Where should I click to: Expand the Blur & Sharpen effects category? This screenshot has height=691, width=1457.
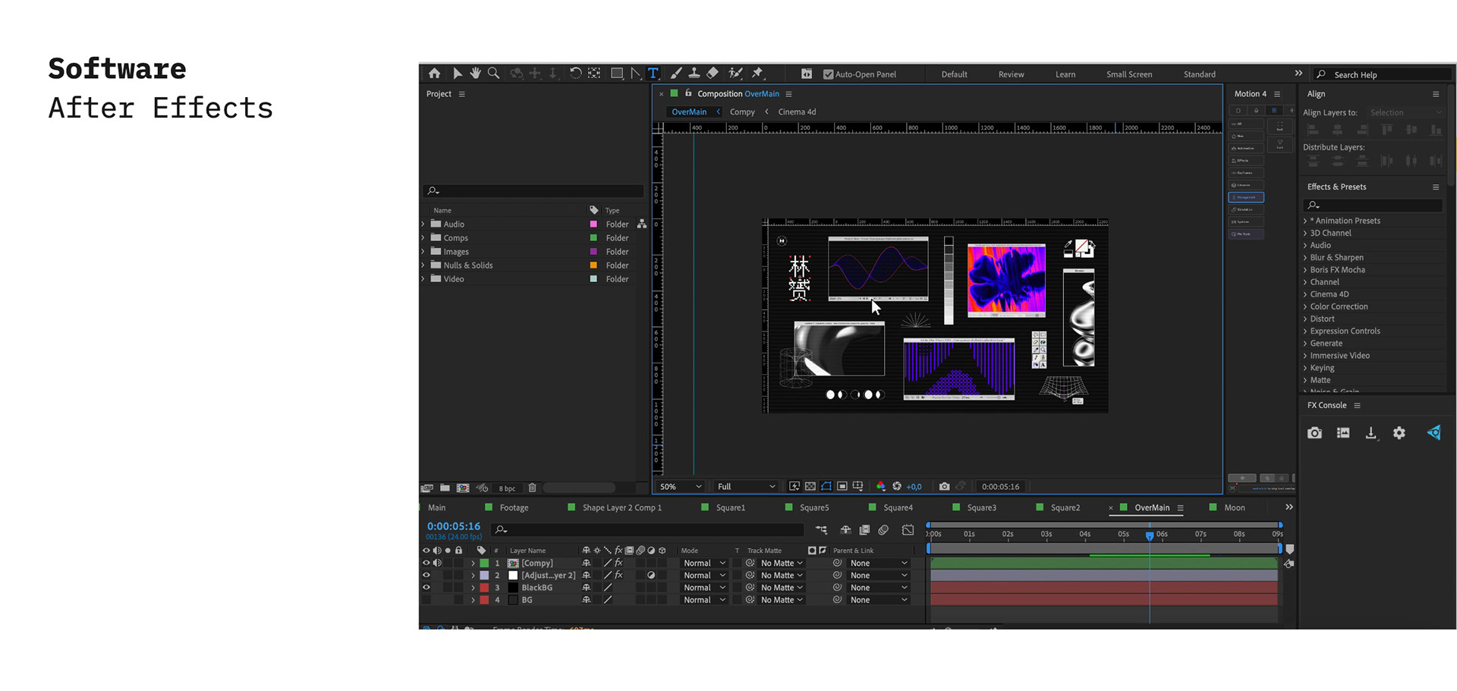pos(1306,257)
